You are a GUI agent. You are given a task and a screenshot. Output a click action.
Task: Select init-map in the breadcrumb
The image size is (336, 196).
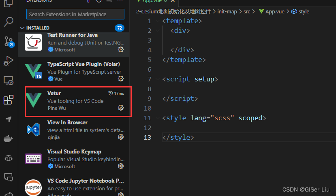pyautogui.click(x=227, y=12)
